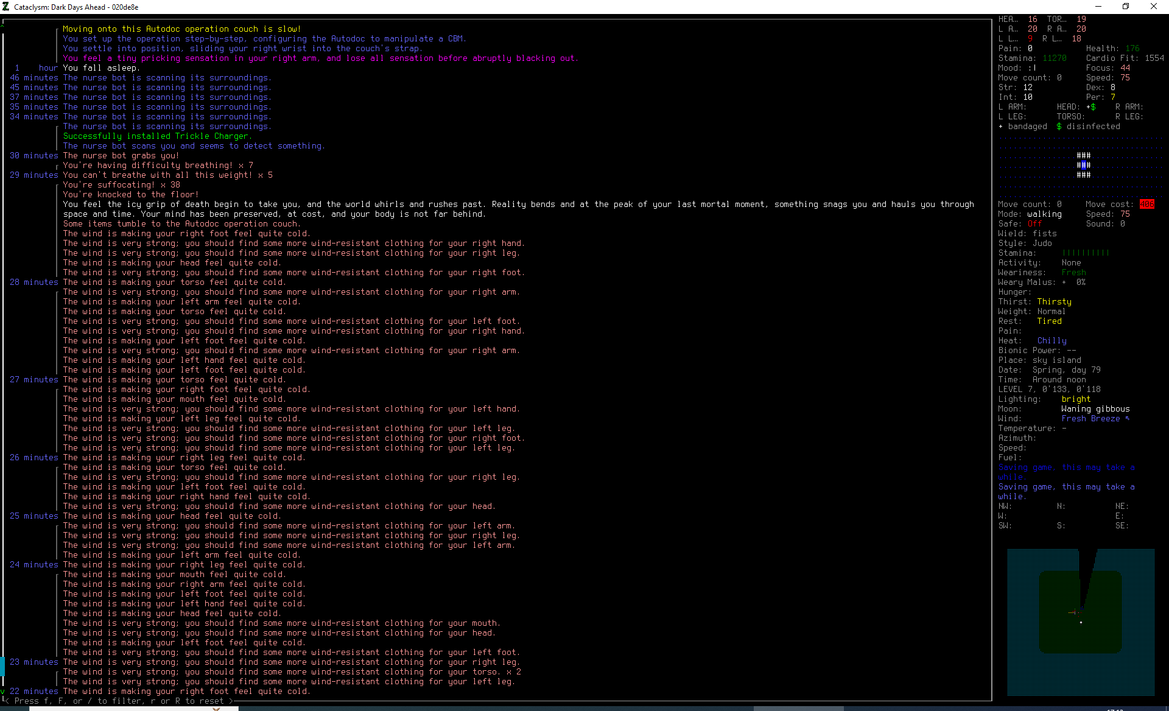Click the green $ disinfected legend icon
The image size is (1169, 711).
pos(1059,126)
